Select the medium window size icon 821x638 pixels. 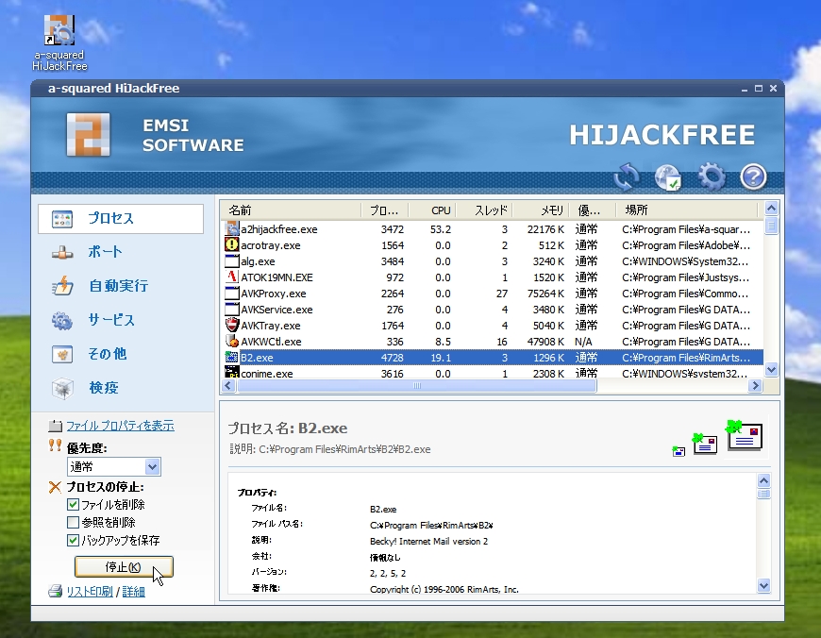pos(705,444)
